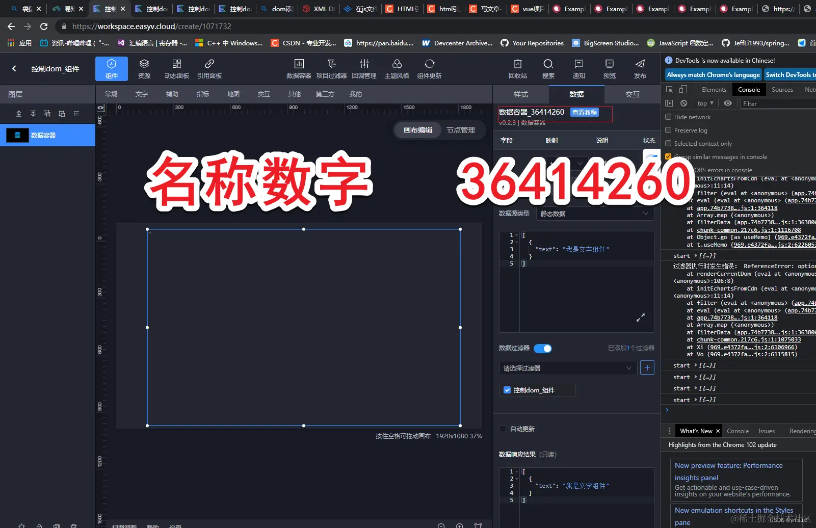The width and height of the screenshot is (816, 528).
Task: Uncheck the 控制dom_组件 filter checkbox
Action: [x=507, y=389]
